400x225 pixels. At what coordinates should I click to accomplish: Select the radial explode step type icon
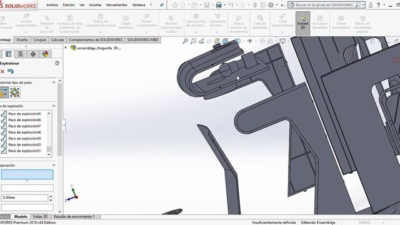coord(15,92)
